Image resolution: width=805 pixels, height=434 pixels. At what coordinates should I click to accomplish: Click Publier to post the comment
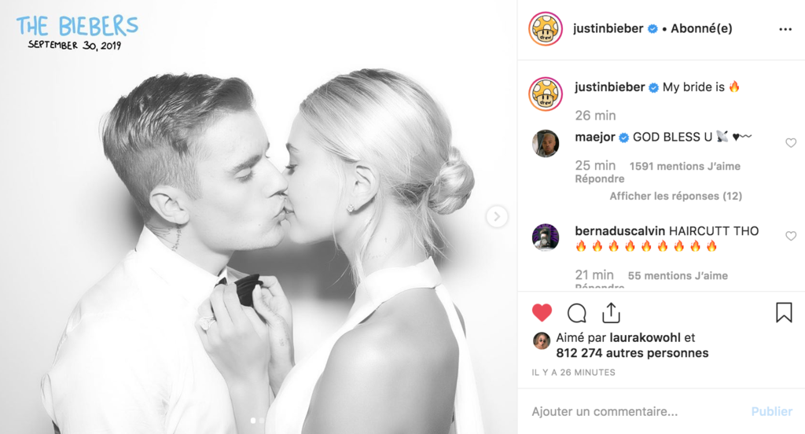(x=772, y=411)
